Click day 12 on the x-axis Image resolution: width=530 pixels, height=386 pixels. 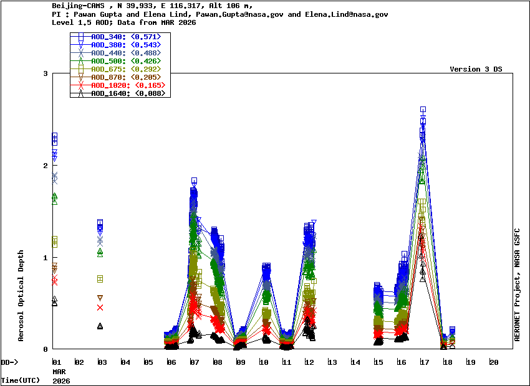[x=309, y=362]
